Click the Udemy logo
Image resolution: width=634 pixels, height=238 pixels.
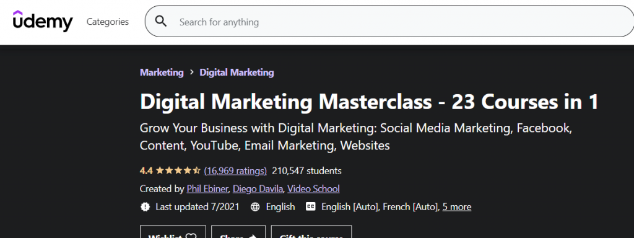[x=43, y=22]
